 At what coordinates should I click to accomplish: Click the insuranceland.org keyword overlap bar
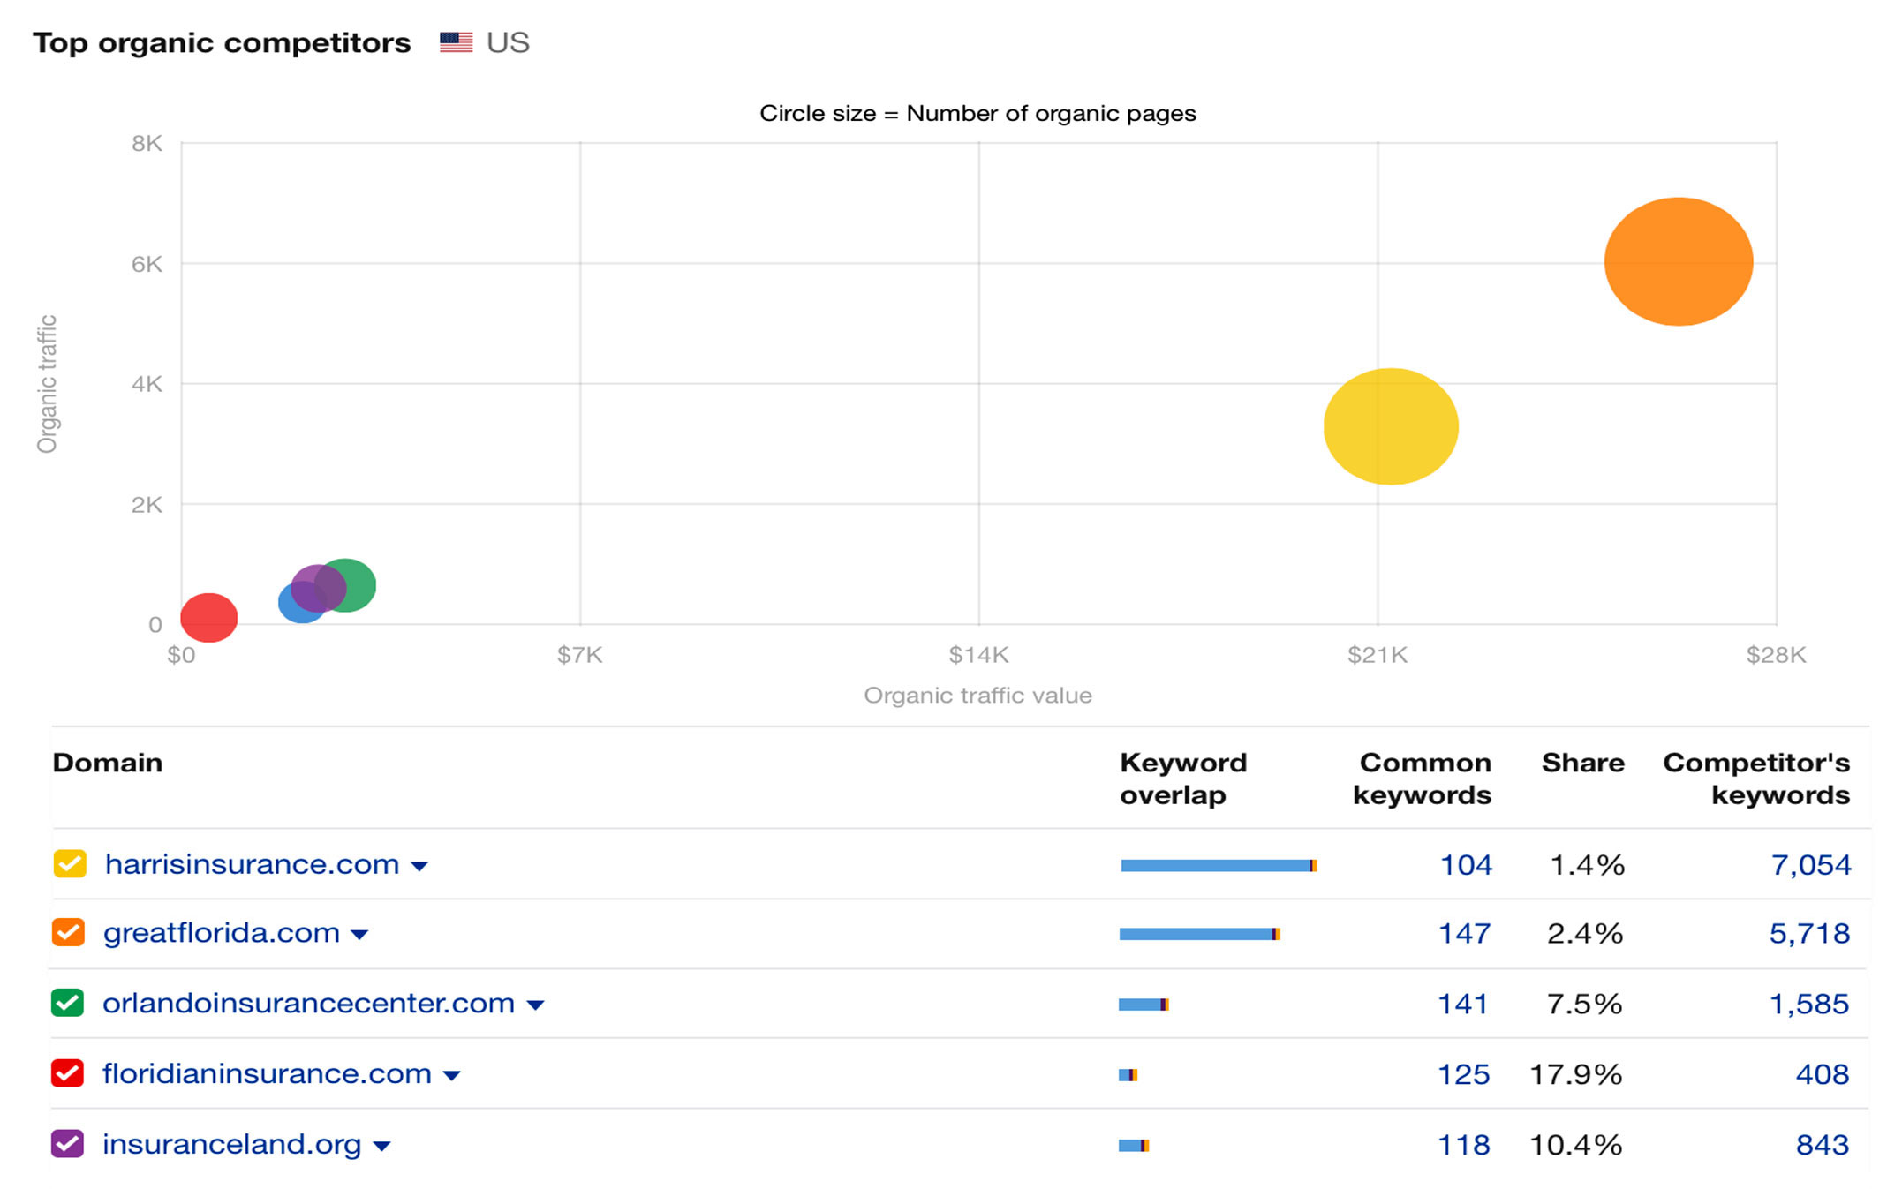tap(1134, 1146)
